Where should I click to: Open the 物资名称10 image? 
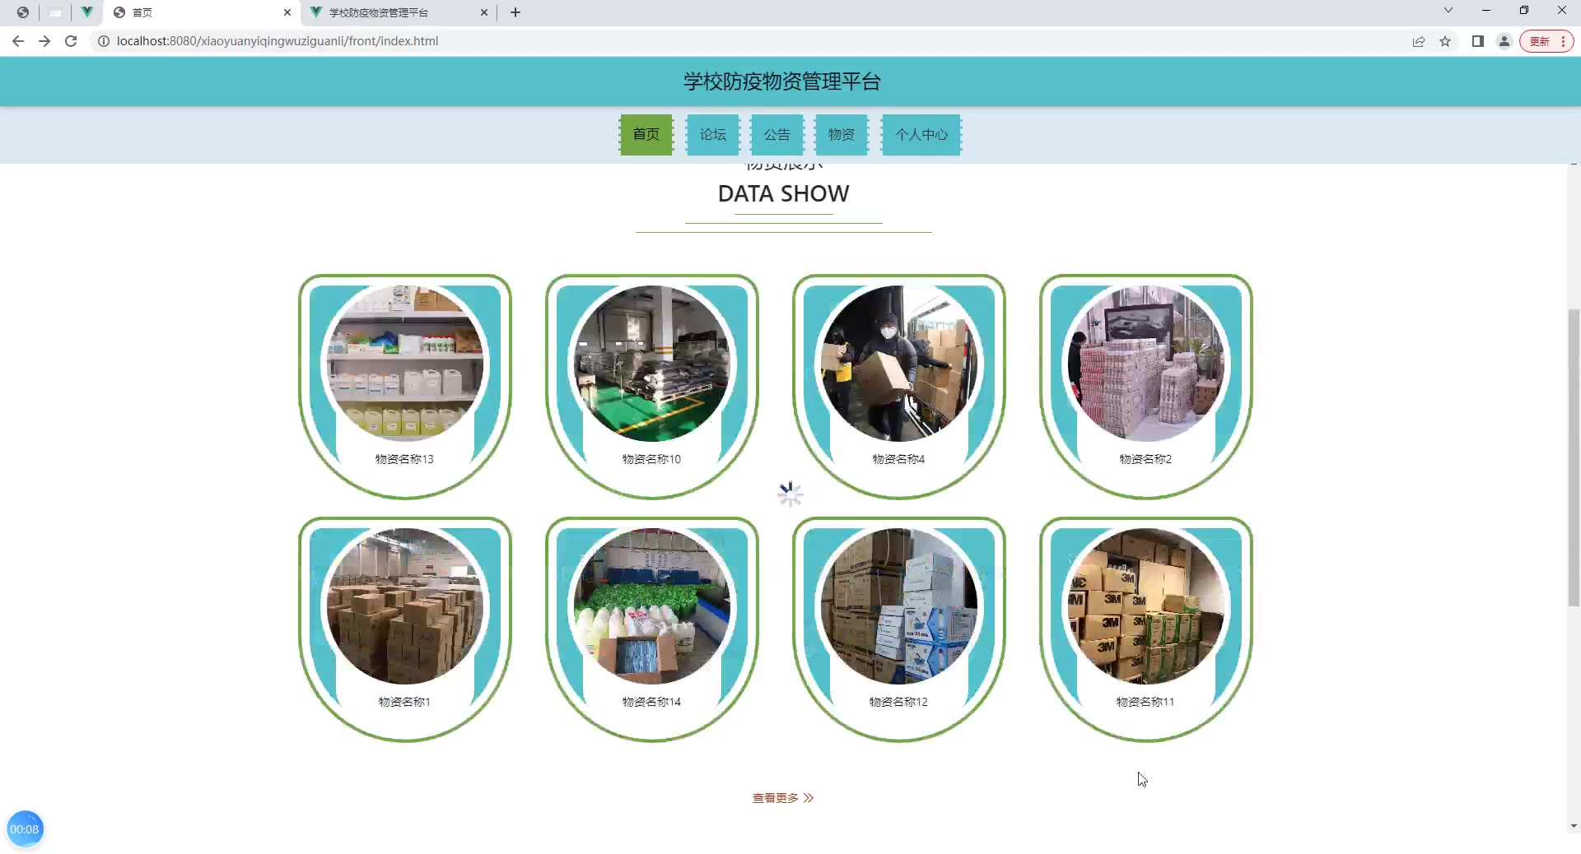pos(652,364)
